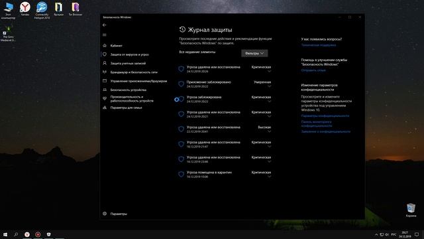Open the notification center icon in taskbar
The width and height of the screenshot is (424, 239).
(x=417, y=234)
